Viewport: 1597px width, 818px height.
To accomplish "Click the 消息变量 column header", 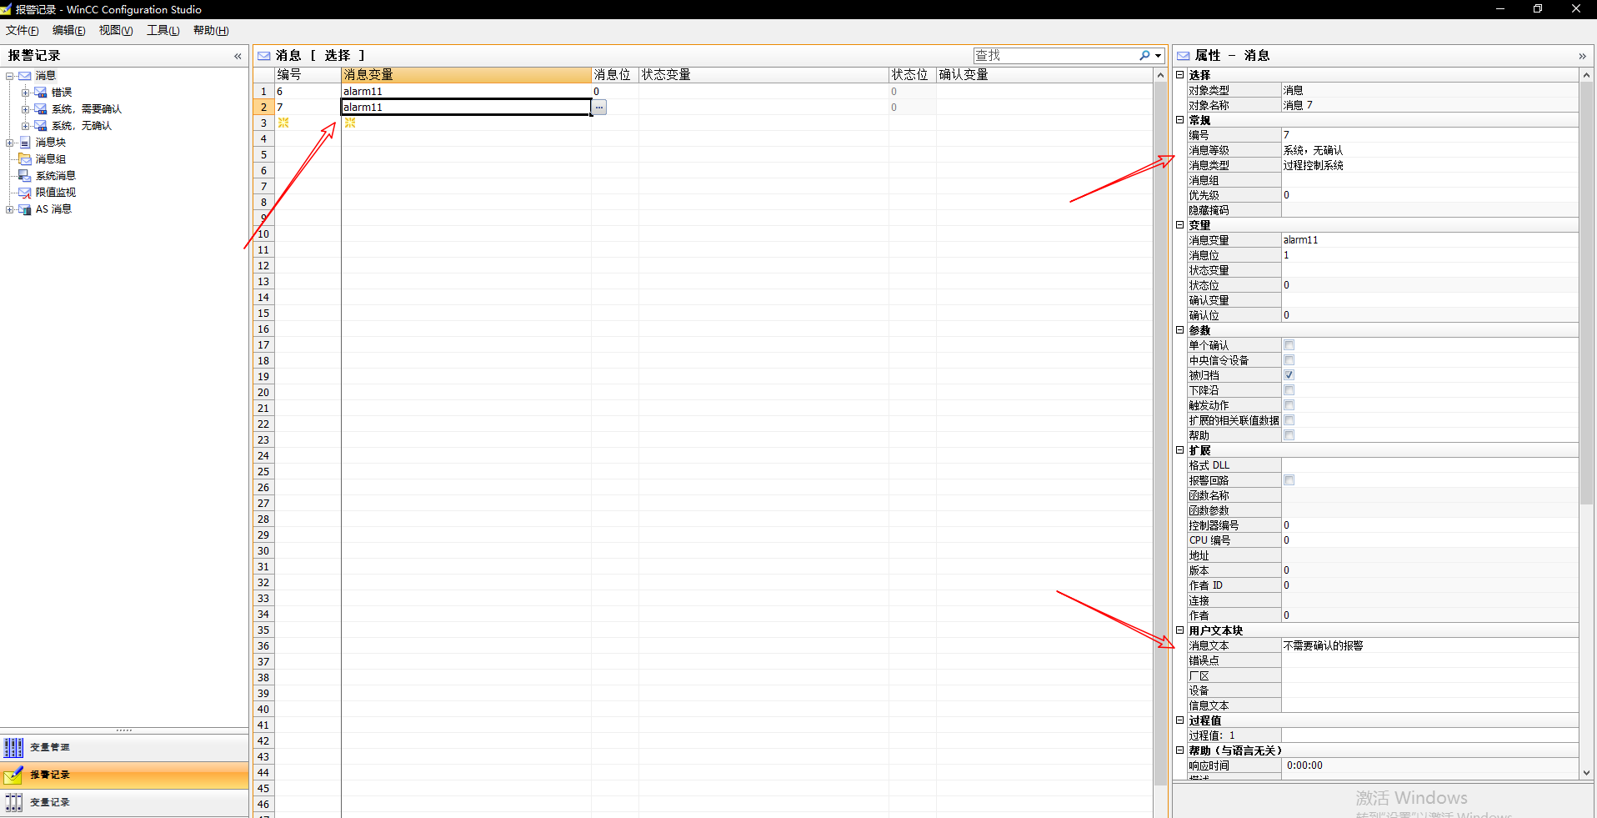I will (466, 75).
